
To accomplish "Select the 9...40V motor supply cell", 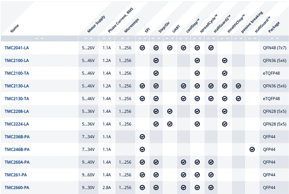I will [x=88, y=162].
